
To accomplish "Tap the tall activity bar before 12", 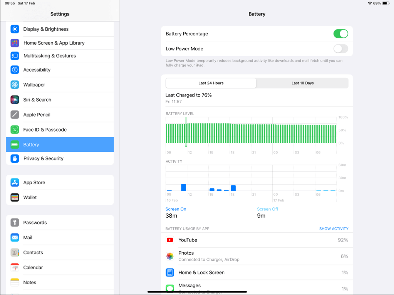I will [x=183, y=187].
